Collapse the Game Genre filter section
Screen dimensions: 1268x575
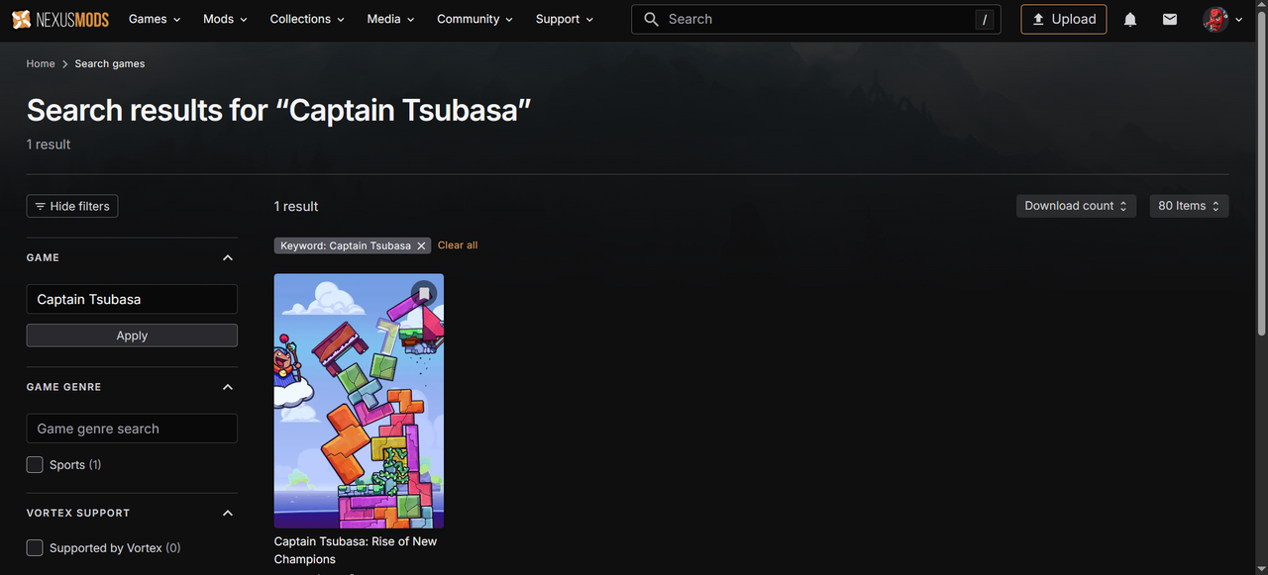[x=228, y=387]
